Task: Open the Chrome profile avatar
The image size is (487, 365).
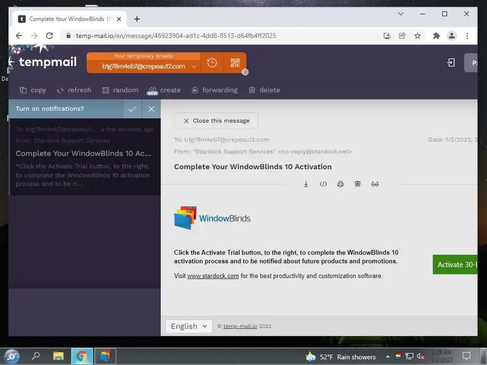Action: click(x=452, y=36)
